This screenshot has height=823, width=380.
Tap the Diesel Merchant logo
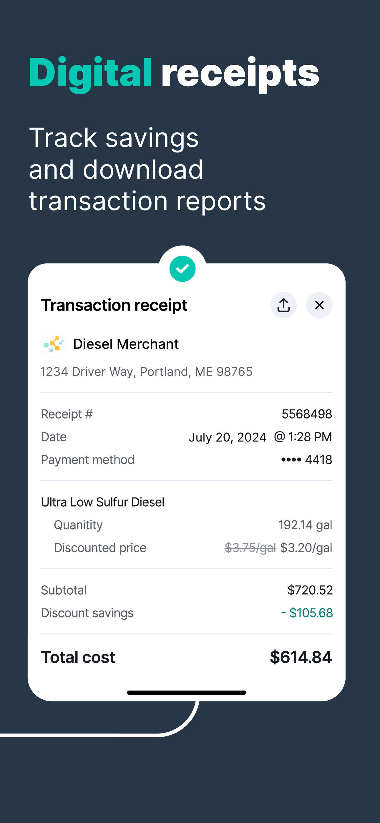click(x=54, y=344)
